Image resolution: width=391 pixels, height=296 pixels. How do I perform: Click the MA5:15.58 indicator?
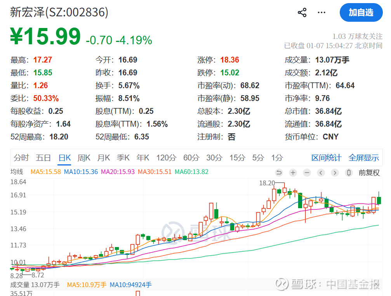(46, 172)
